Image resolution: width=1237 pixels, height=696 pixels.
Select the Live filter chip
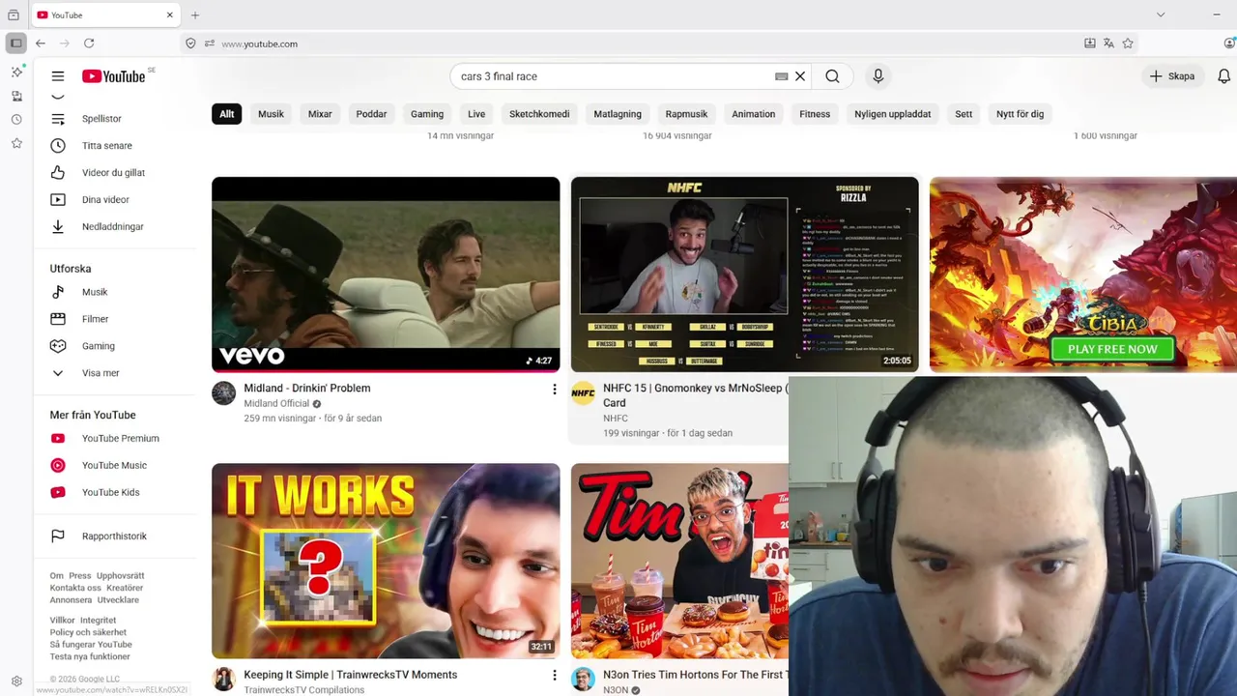(476, 114)
